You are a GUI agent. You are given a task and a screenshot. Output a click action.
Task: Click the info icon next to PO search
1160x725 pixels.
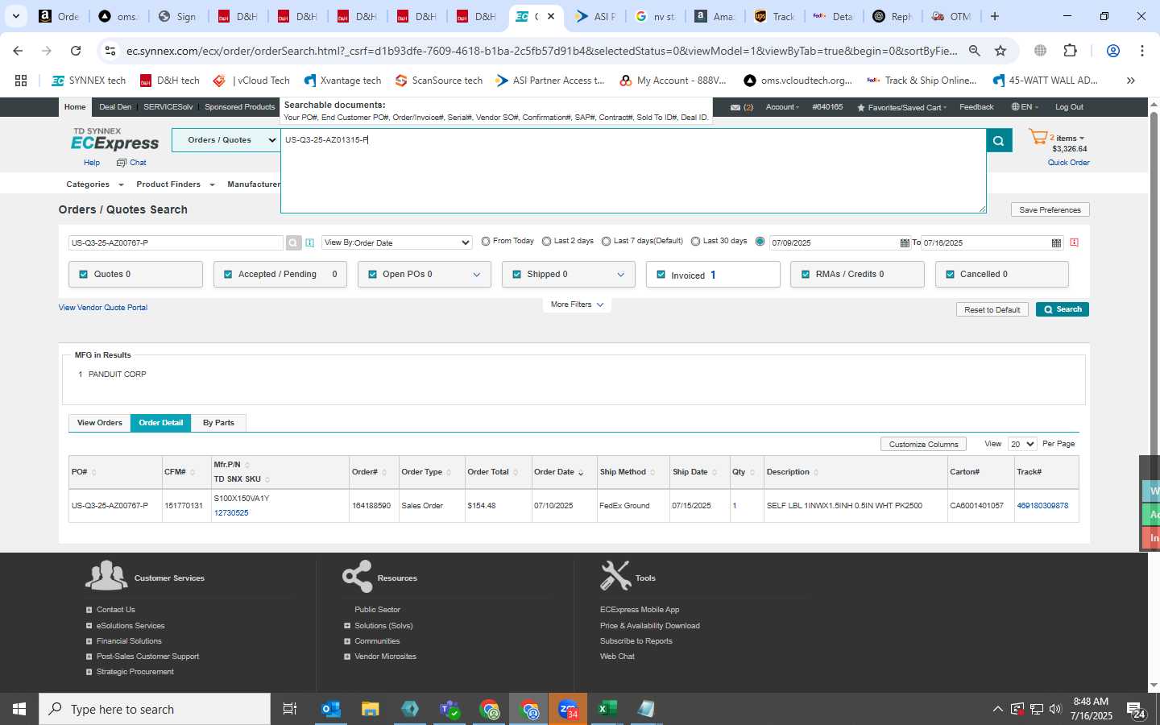(x=309, y=242)
